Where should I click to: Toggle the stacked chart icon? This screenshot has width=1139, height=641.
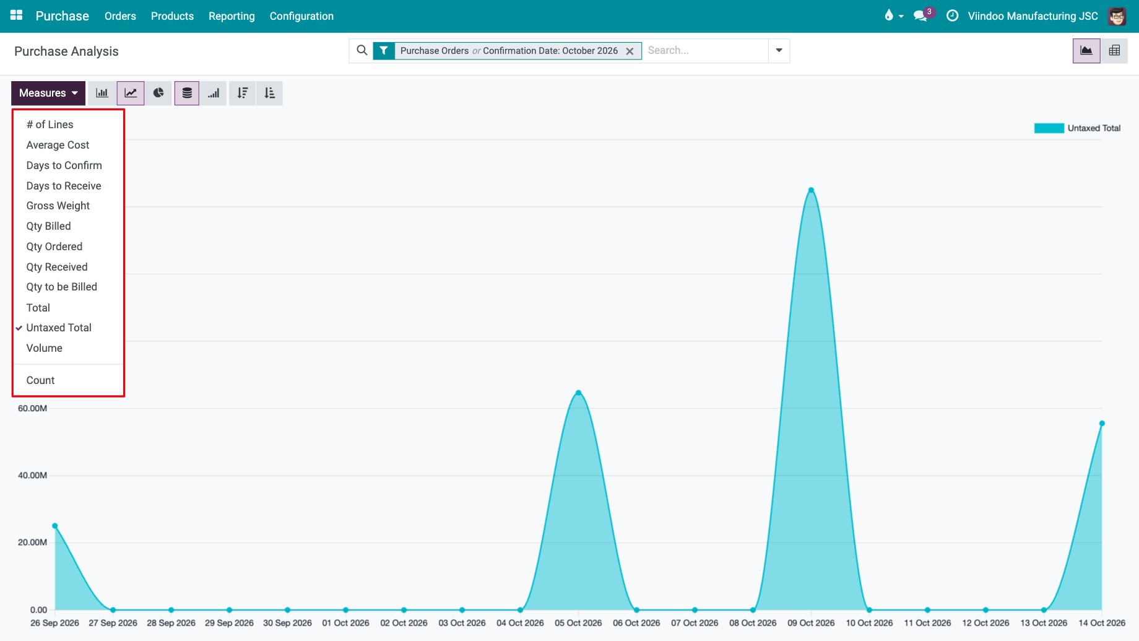click(187, 93)
